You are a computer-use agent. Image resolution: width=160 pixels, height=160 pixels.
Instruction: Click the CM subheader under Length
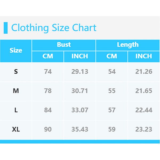click(x=112, y=56)
